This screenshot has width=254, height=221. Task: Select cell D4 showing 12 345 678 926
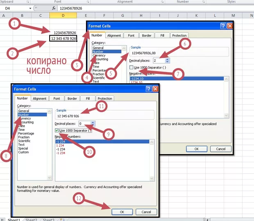(x=63, y=39)
